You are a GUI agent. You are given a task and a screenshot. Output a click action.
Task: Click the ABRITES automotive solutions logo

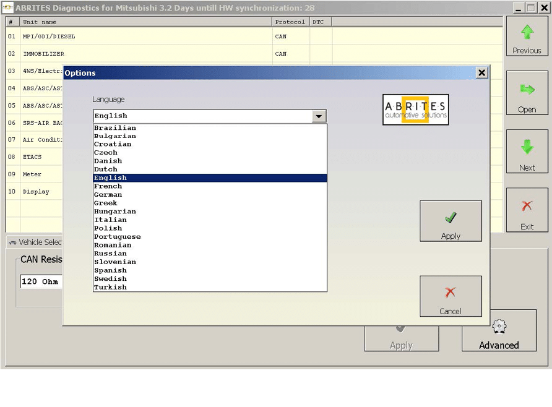(415, 109)
